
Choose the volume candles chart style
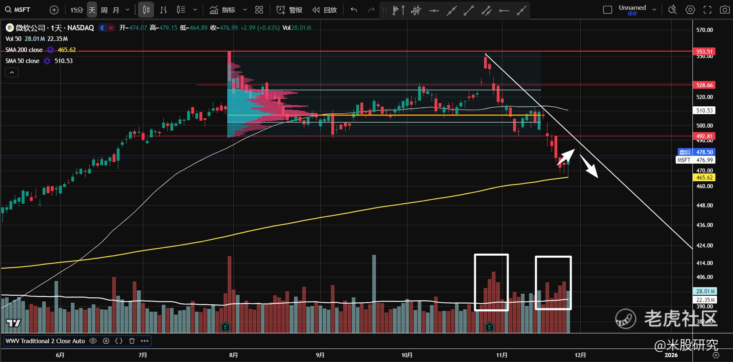click(181, 10)
